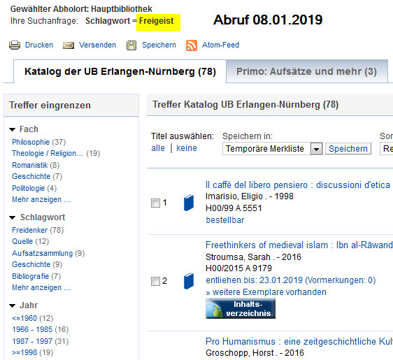Filter by Philosophie subject link
The height and width of the screenshot is (360, 393).
(31, 142)
